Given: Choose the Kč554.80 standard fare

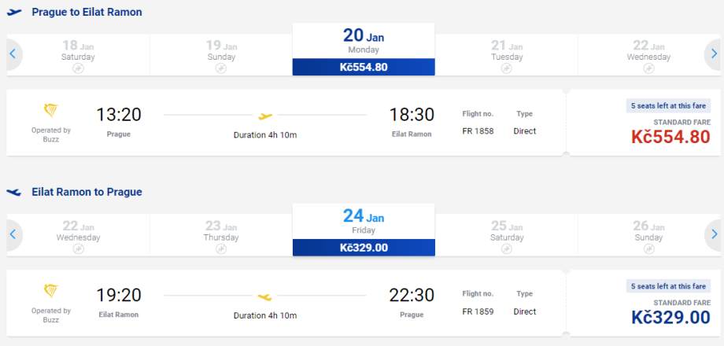Looking at the screenshot, I should [x=670, y=137].
